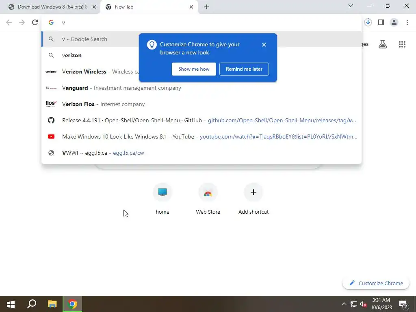416x312 pixels.
Task: Open the Downloads icon in the toolbar
Action: click(x=368, y=22)
